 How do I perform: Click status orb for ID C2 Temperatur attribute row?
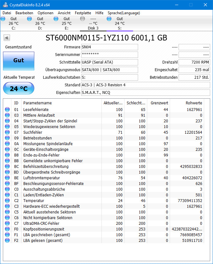click(x=7, y=200)
